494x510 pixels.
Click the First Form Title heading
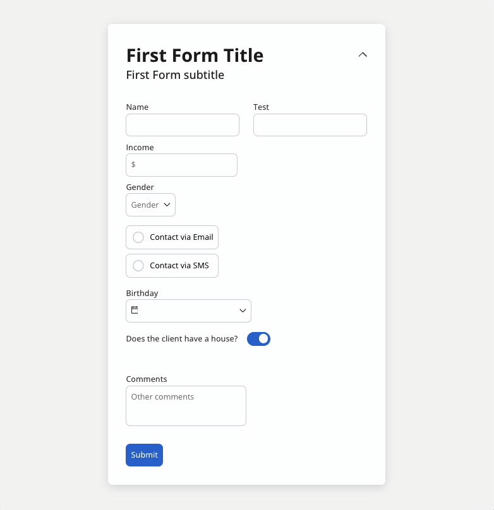coord(195,56)
